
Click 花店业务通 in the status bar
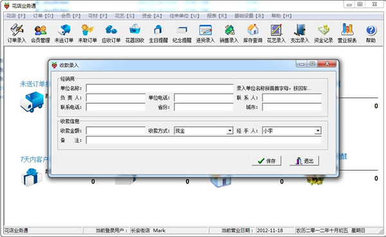[x=16, y=231]
